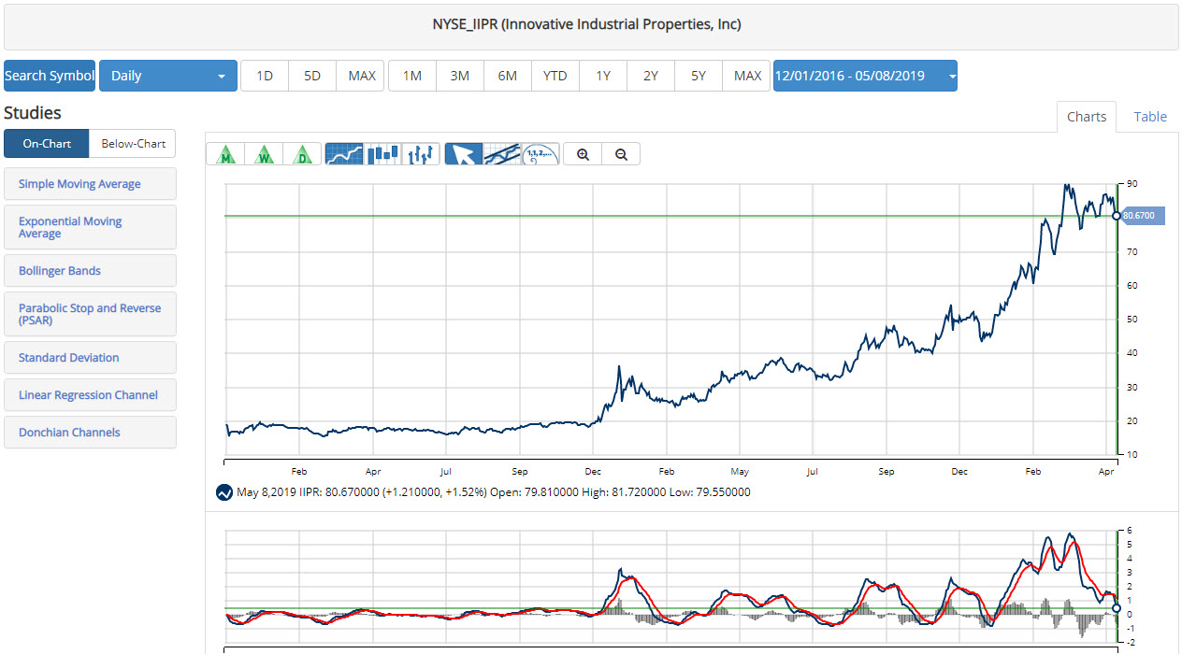Select intraday MAX range next to 5D

(361, 76)
